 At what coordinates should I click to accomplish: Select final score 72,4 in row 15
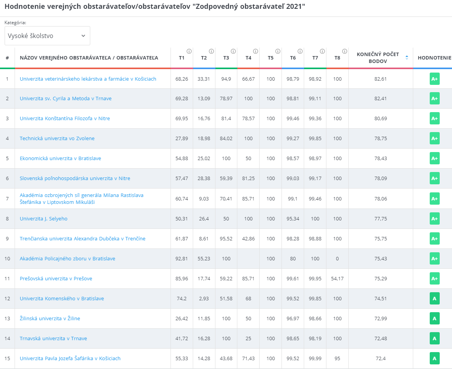pyautogui.click(x=381, y=358)
